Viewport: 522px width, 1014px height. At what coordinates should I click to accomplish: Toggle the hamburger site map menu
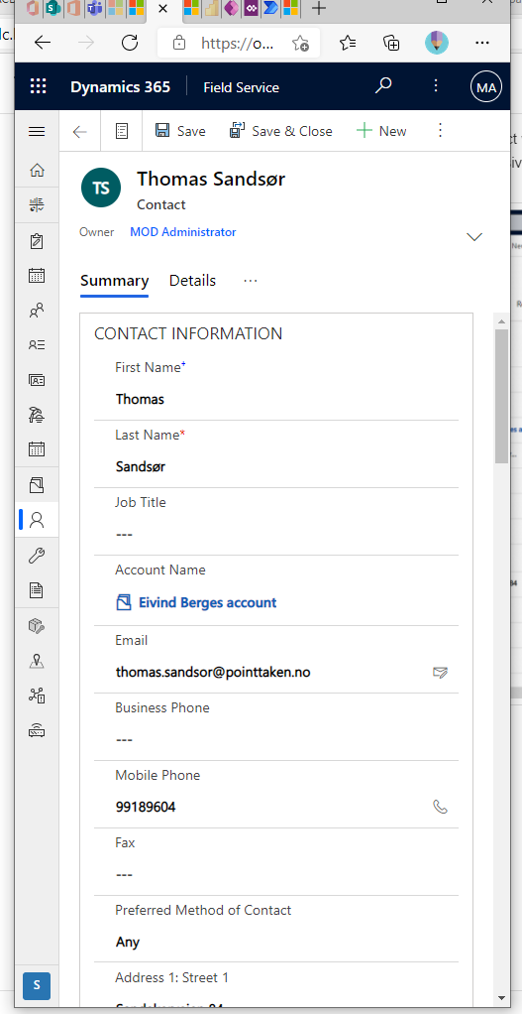click(37, 131)
